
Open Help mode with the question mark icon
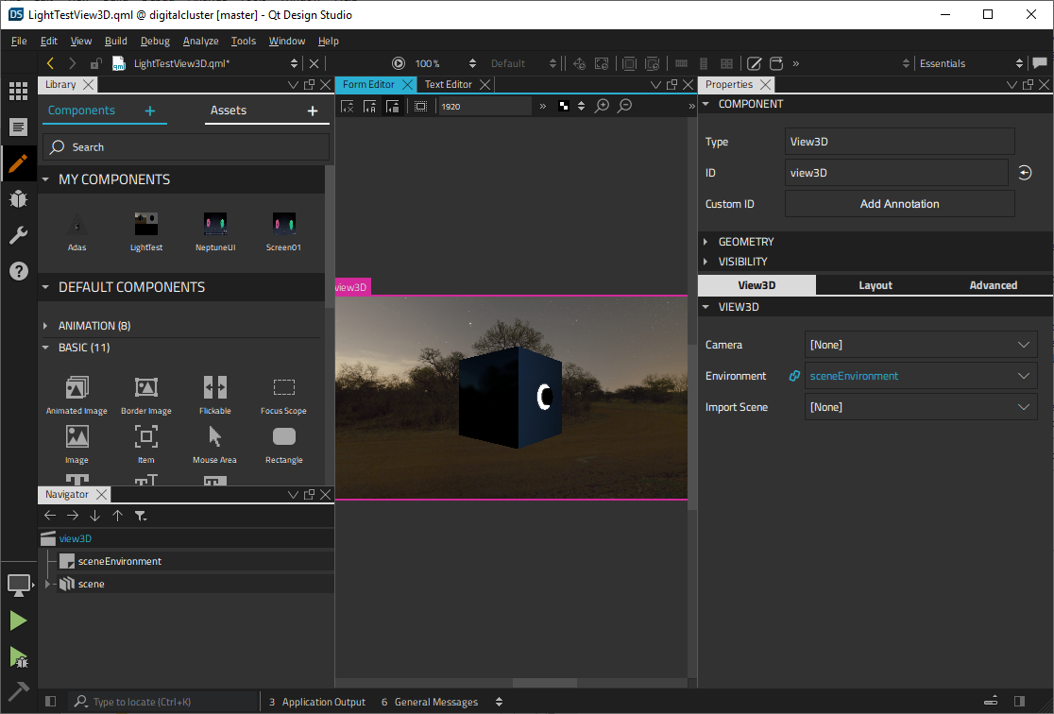20,271
